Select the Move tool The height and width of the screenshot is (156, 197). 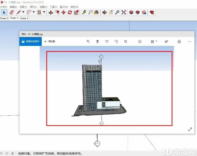(63, 13)
